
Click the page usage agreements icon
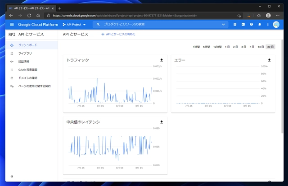[x=12, y=86]
